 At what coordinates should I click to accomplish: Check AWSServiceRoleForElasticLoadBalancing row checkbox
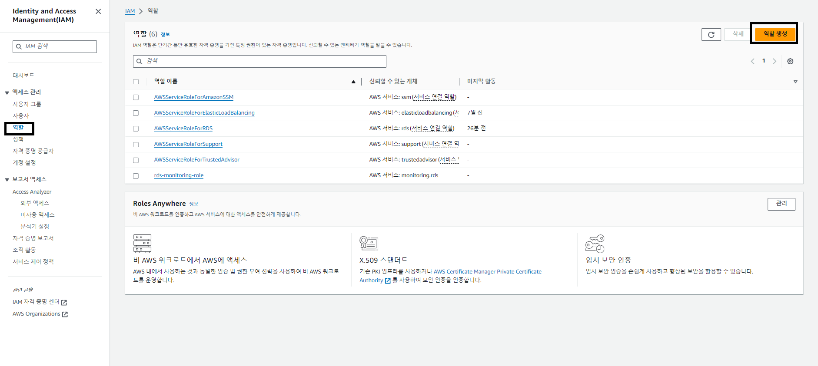point(136,113)
